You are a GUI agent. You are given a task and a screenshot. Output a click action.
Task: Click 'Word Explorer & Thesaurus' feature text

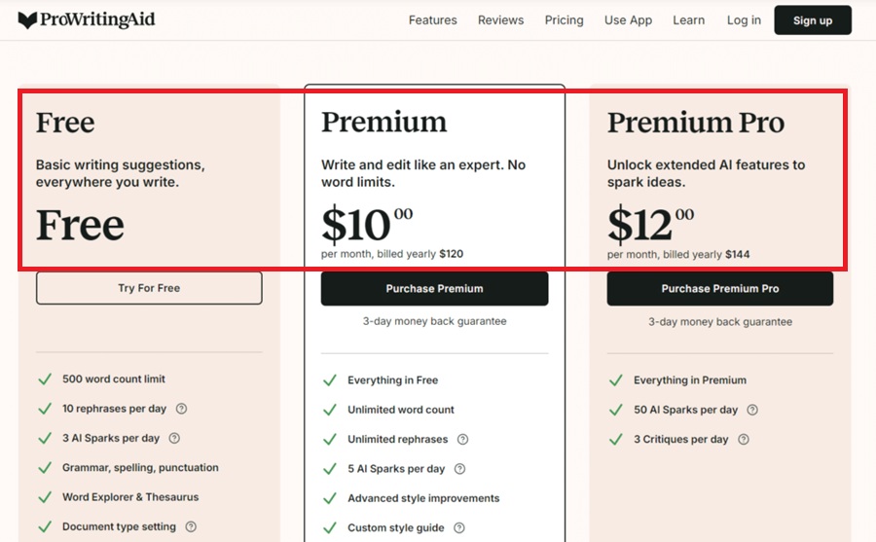click(x=130, y=497)
